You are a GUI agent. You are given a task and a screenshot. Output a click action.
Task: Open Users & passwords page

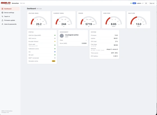coord(10,24)
